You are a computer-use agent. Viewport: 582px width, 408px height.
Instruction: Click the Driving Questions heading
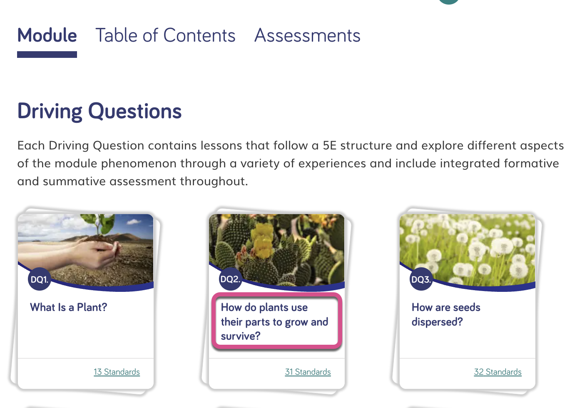[x=99, y=112]
